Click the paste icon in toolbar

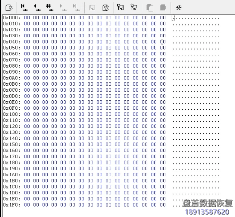163,7
